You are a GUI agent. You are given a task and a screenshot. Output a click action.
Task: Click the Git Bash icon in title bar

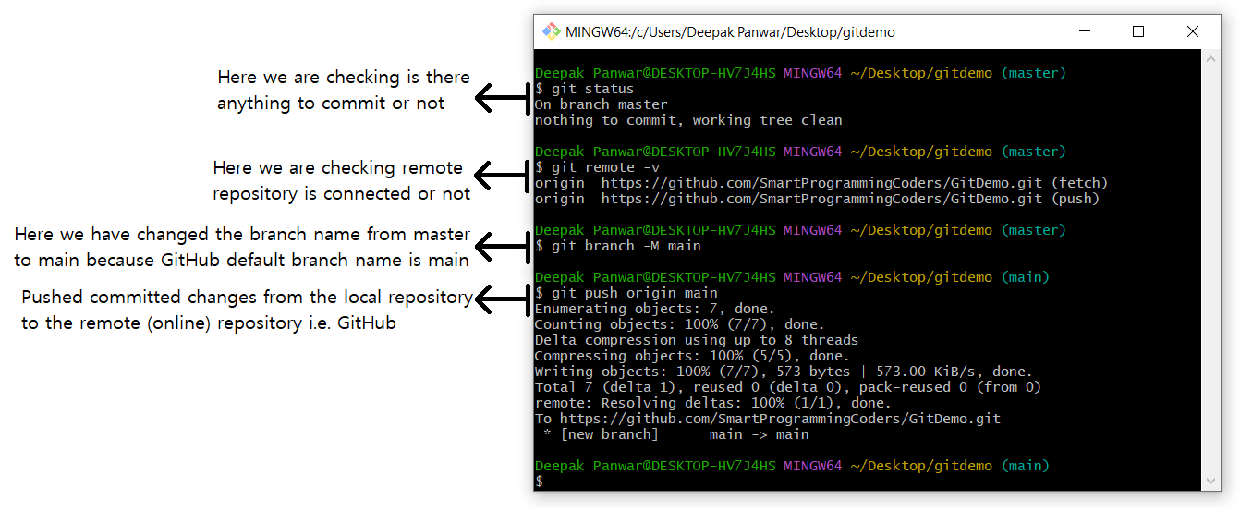click(551, 31)
